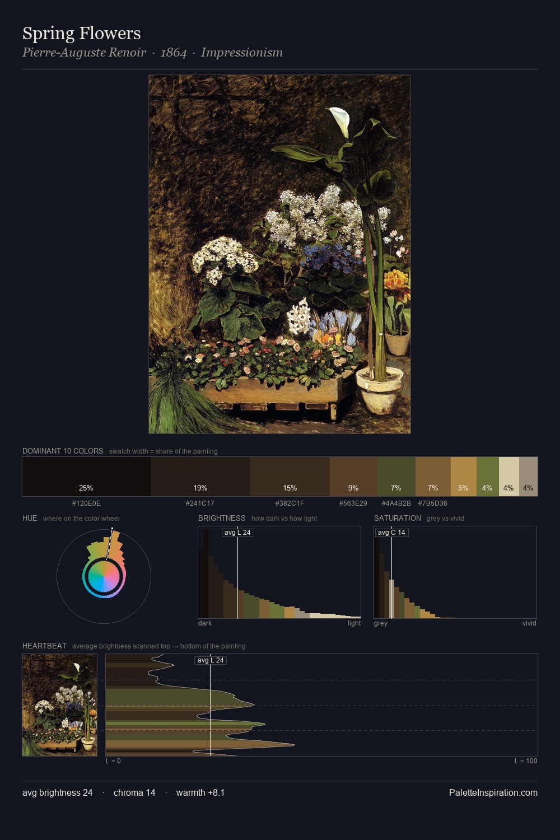Click the Pierre-Auguste Renoir 1864 Impressionism subtitle
This screenshot has height=840, width=560.
152,53
